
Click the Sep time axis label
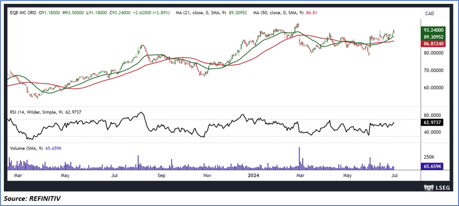tap(161, 176)
